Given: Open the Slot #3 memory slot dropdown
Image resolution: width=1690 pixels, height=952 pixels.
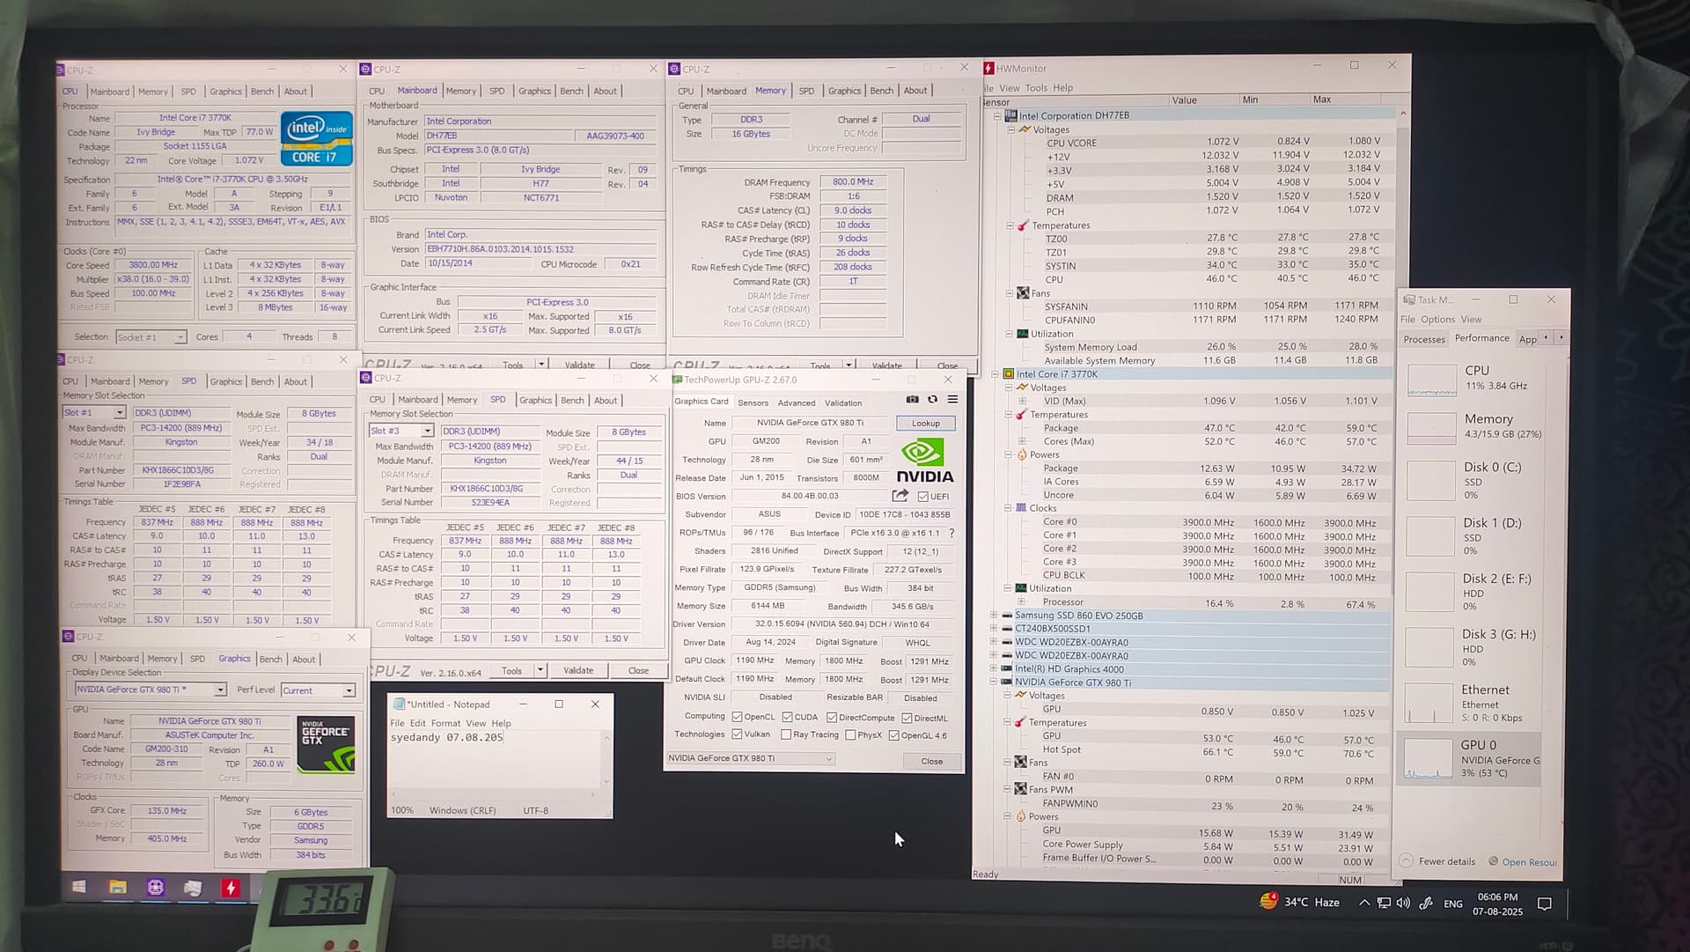Looking at the screenshot, I should pyautogui.click(x=427, y=431).
